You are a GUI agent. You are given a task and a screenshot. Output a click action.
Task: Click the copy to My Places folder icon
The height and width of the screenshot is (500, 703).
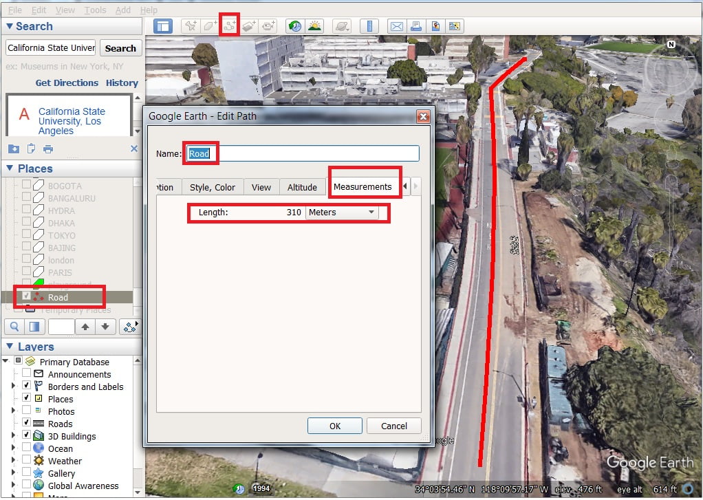[x=14, y=149]
